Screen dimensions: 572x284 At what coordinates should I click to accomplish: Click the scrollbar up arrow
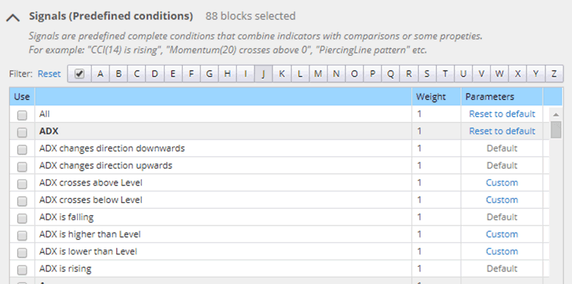click(556, 115)
